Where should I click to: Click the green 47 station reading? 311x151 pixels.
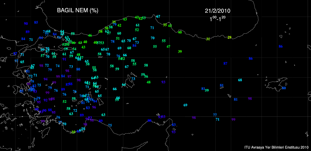pyautogui.click(x=168, y=46)
